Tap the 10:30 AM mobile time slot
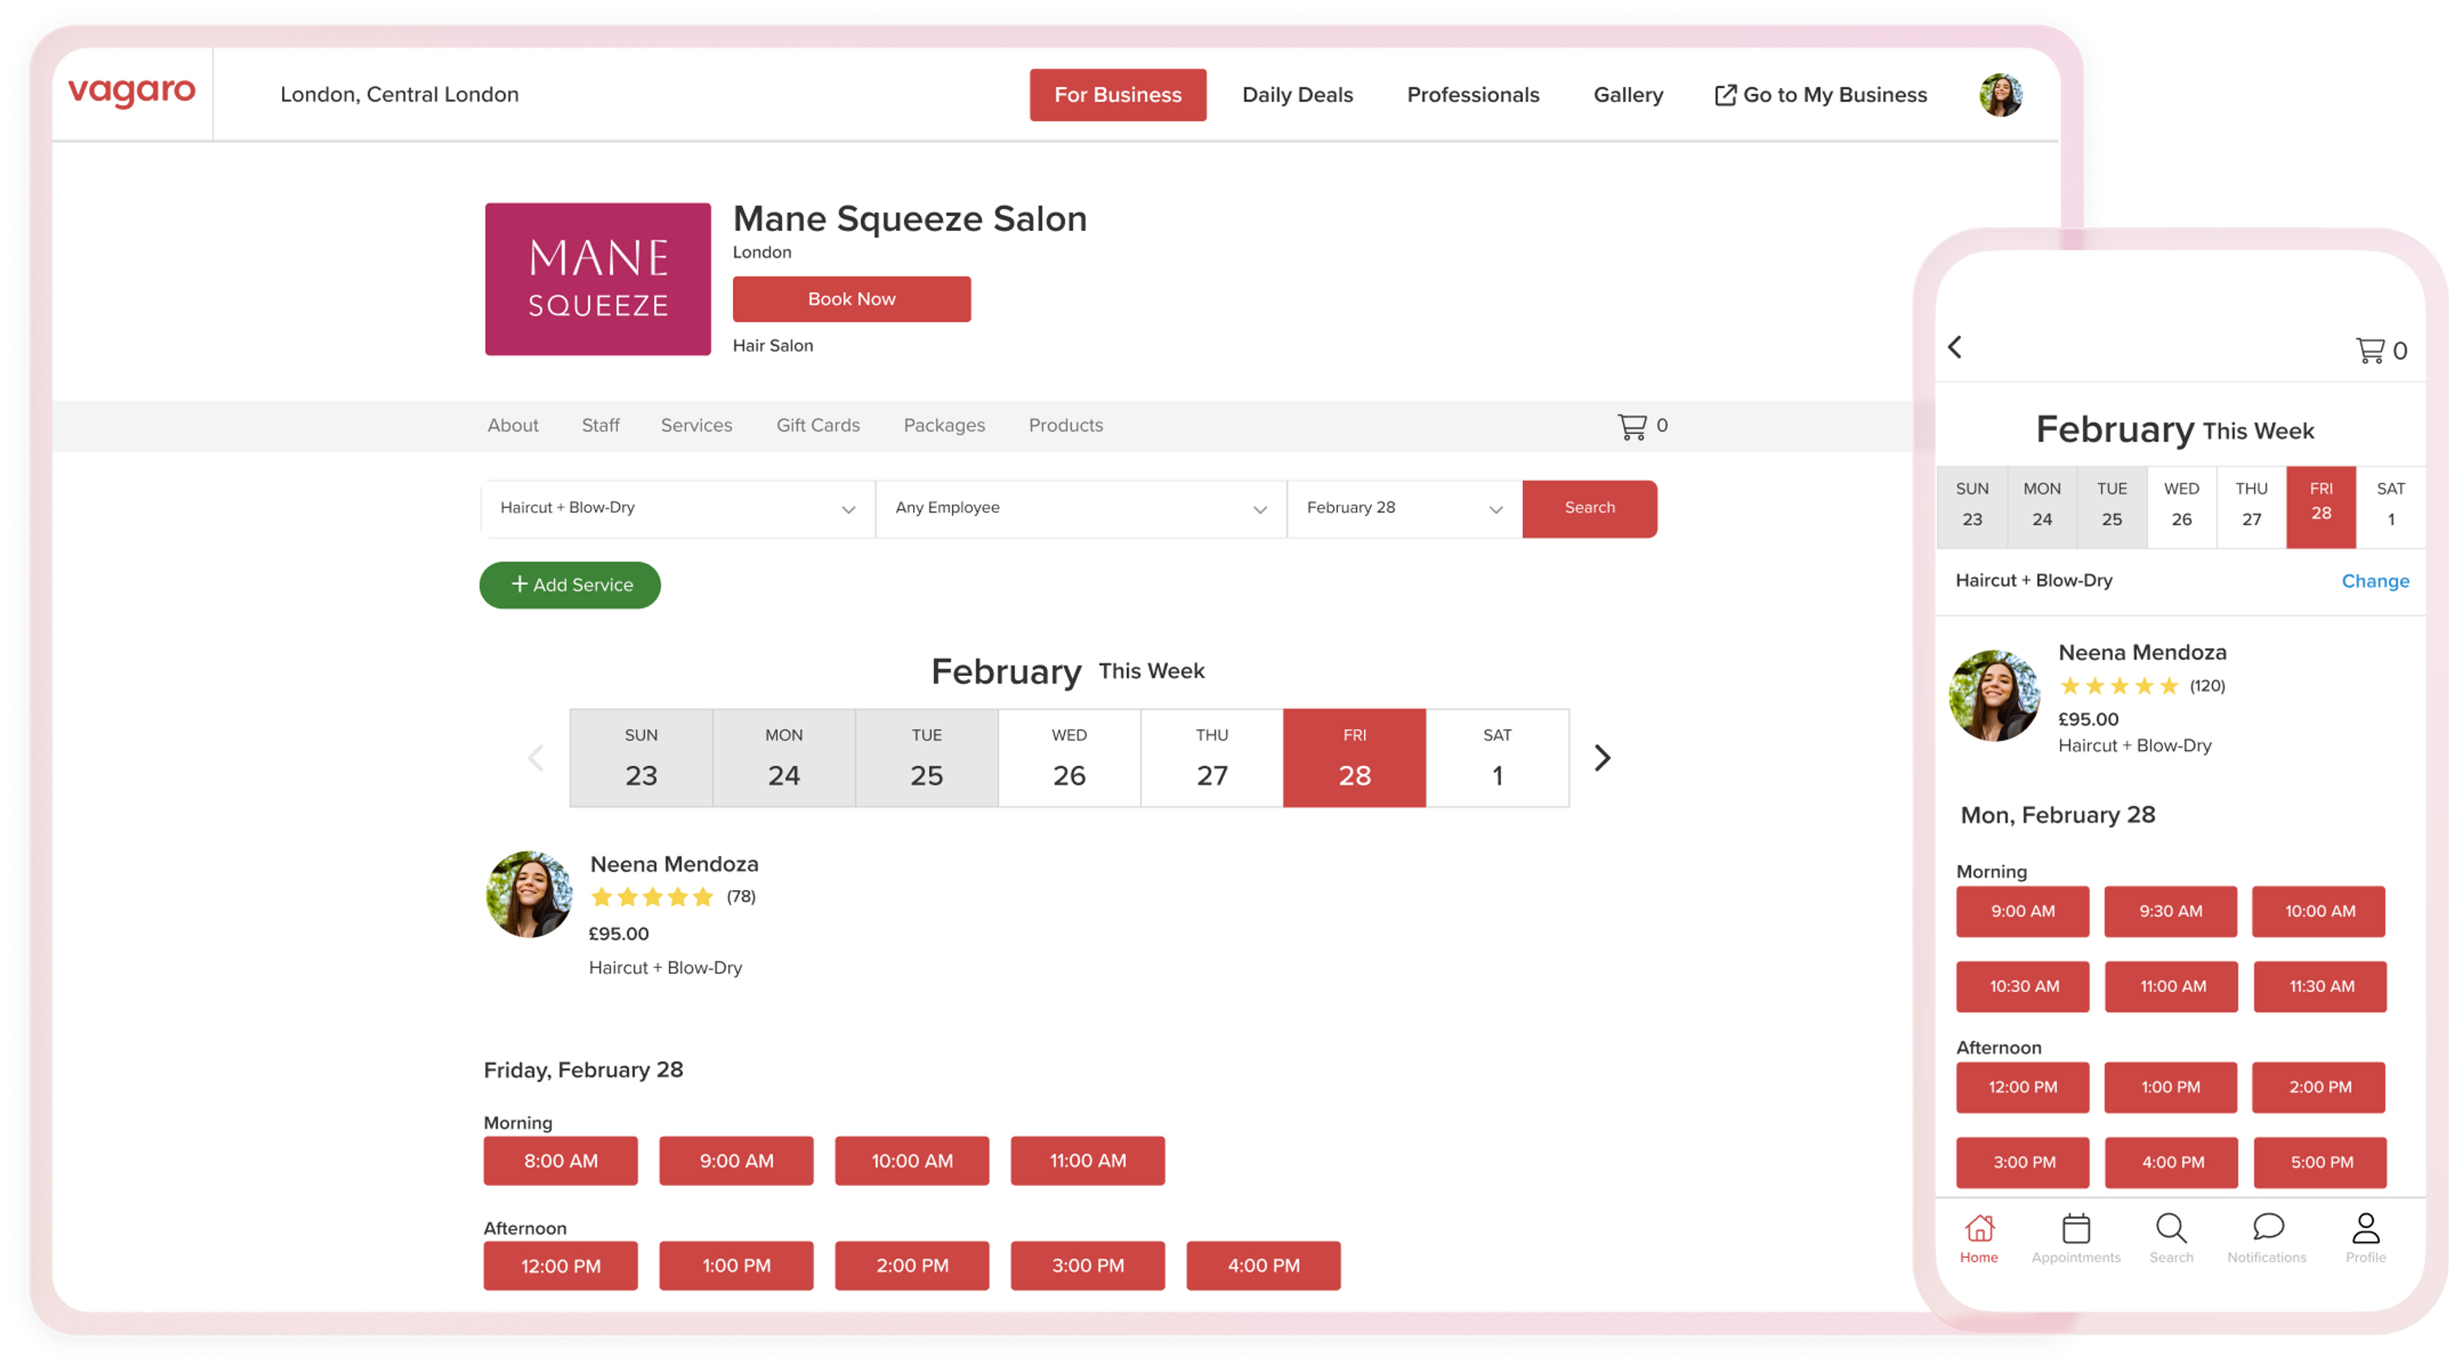Image resolution: width=2449 pixels, height=1369 pixels. click(2023, 987)
